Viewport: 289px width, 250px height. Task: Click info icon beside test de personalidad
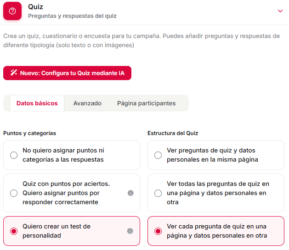point(130,231)
